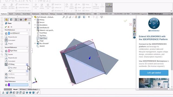Open the DisplayManager color sphere tab
Screen dimensions: 173x97
point(26,20)
